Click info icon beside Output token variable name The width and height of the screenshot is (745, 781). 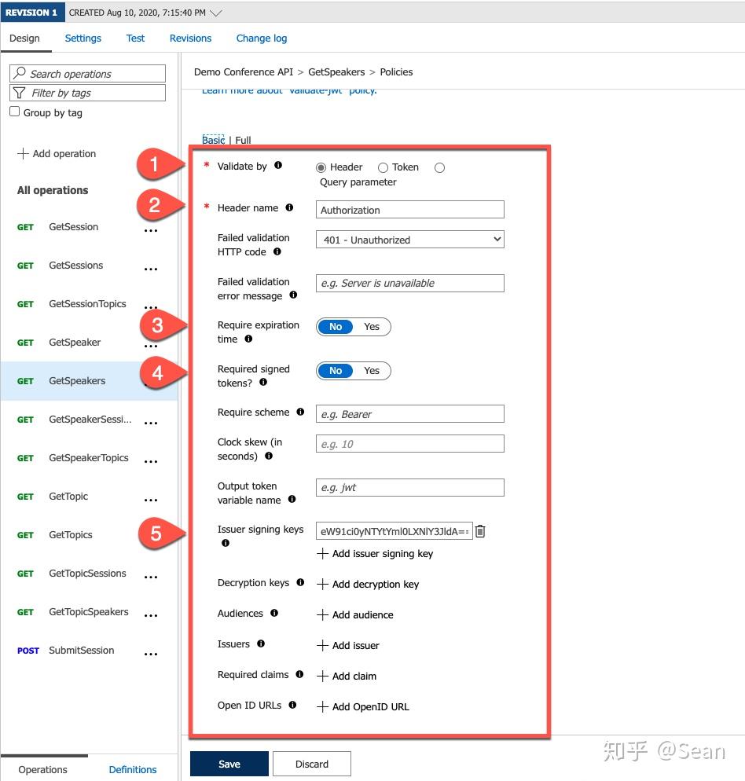coord(292,499)
